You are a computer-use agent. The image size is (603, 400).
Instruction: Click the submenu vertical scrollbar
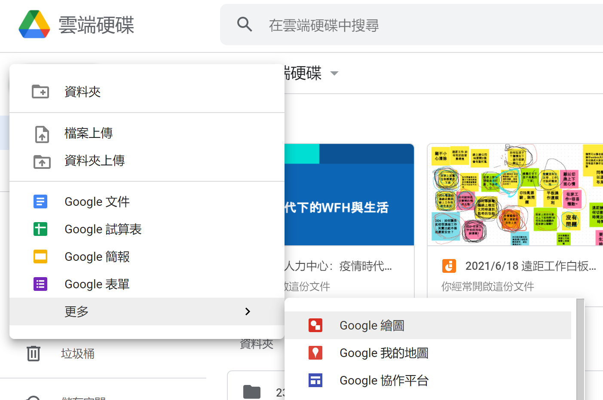tap(580, 349)
